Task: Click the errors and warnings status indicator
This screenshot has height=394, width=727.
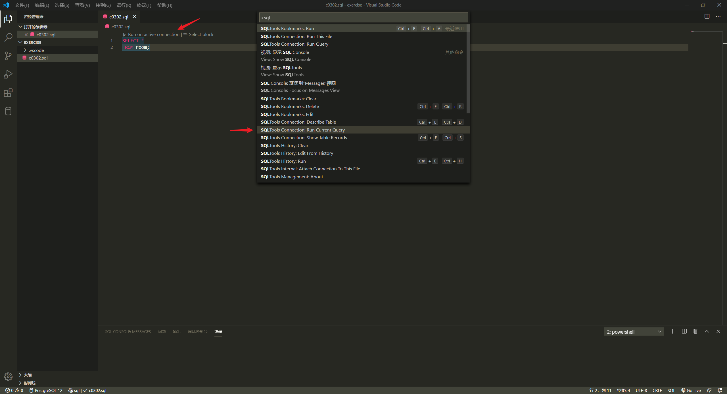Action: click(x=14, y=390)
